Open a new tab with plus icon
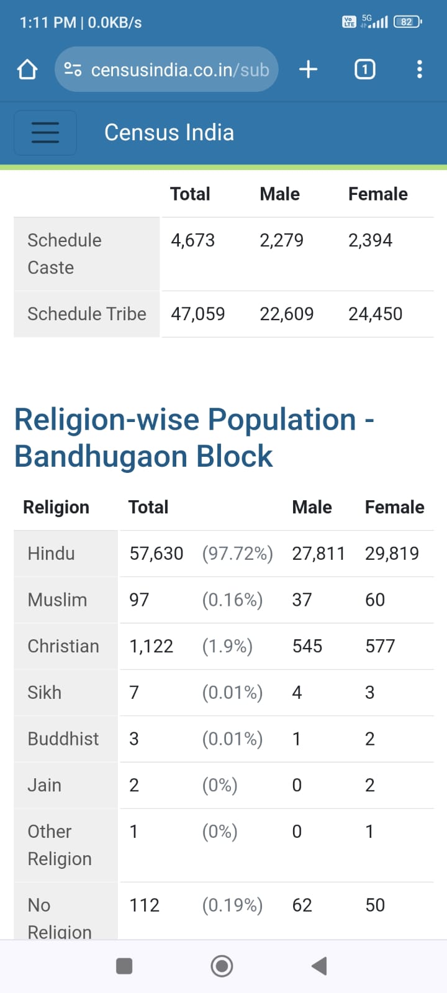This screenshot has width=447, height=993. point(308,70)
